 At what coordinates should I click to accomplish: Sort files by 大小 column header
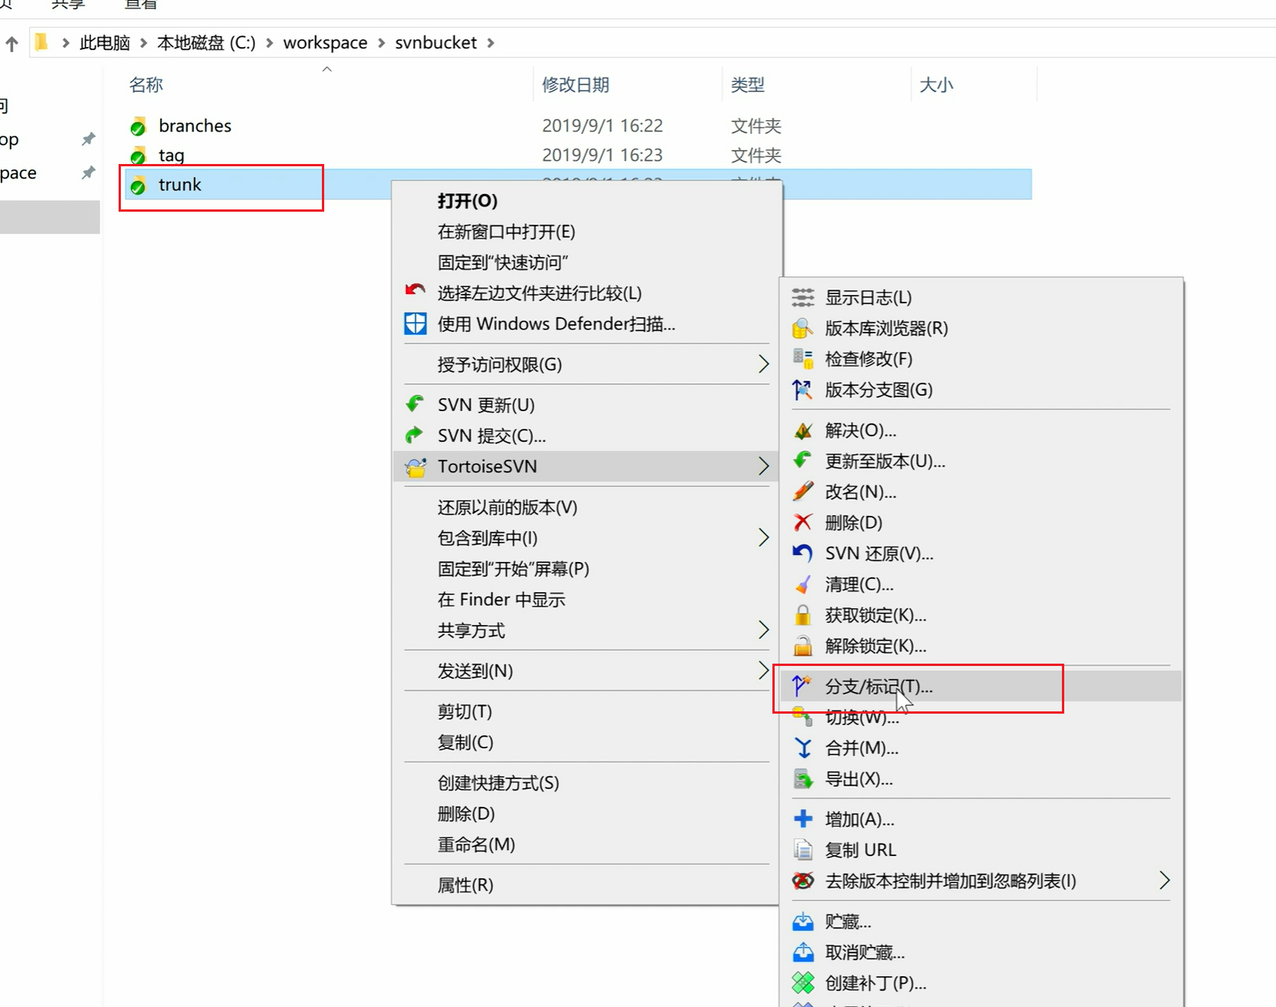(x=936, y=85)
